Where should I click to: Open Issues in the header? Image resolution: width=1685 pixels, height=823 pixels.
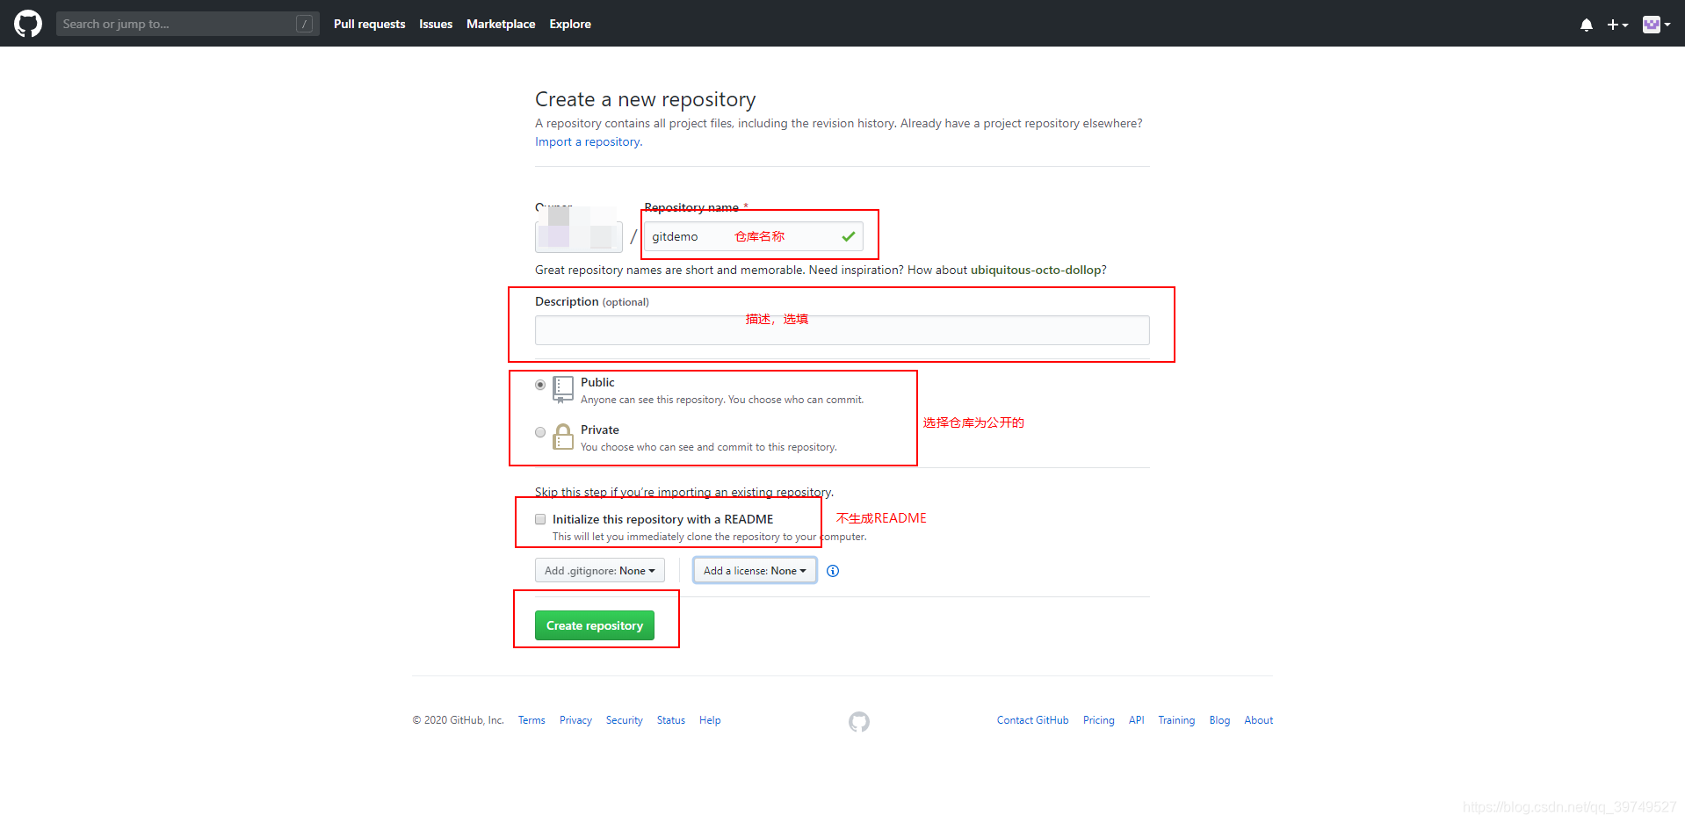point(436,24)
